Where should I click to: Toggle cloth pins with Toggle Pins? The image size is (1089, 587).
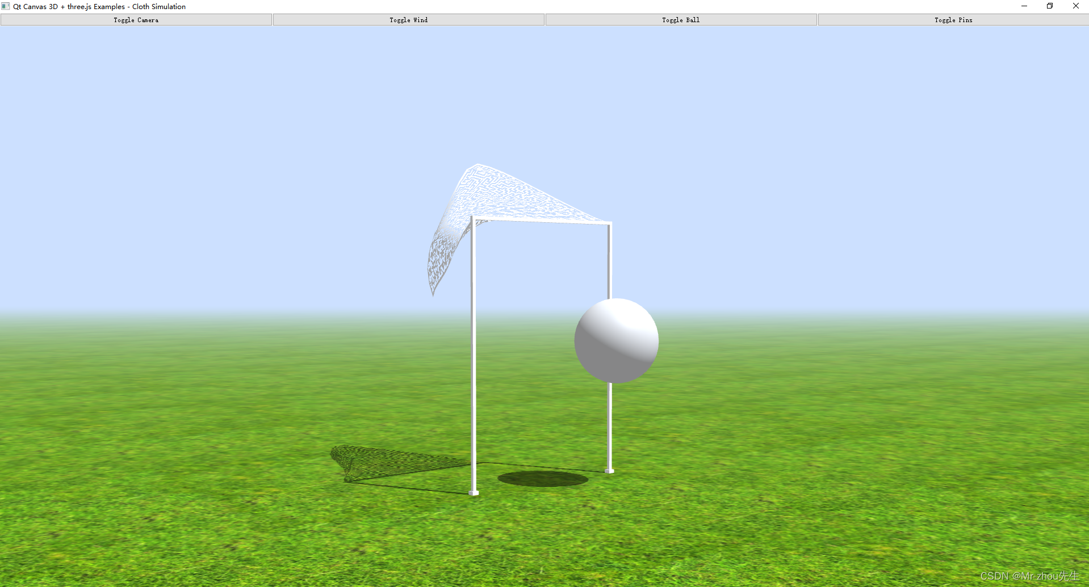[953, 19]
